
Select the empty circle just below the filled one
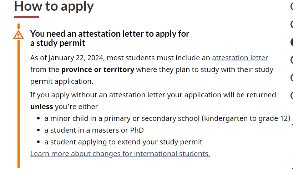(291, 60)
